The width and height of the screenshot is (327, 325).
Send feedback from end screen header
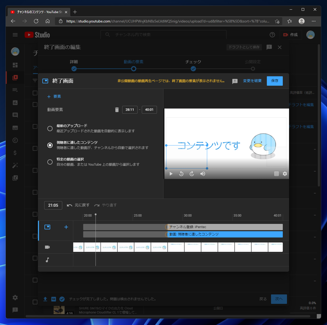235,81
